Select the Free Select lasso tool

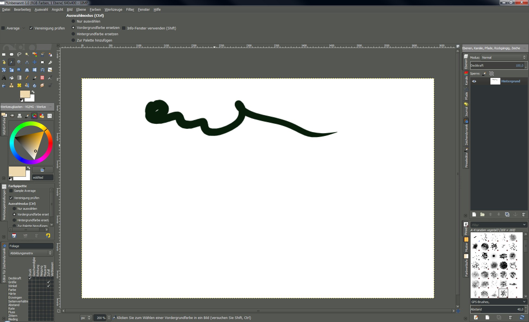[19, 54]
